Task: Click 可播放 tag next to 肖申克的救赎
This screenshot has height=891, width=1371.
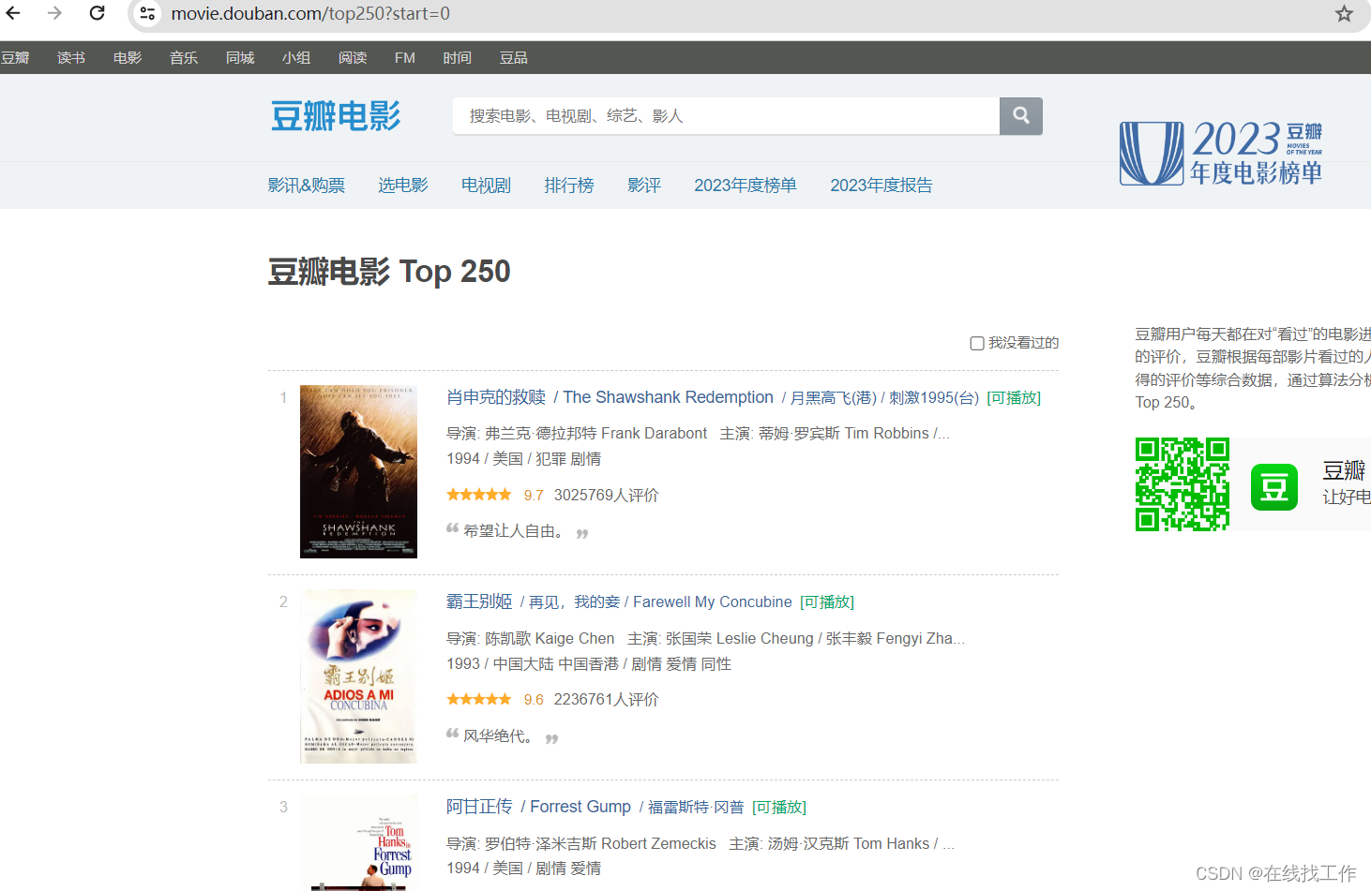Action: tap(1014, 398)
